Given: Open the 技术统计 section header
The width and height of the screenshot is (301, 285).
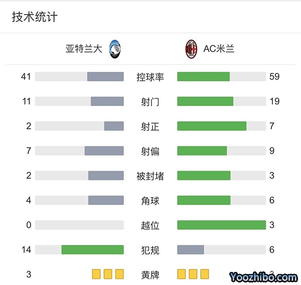Looking at the screenshot, I should 35,17.
